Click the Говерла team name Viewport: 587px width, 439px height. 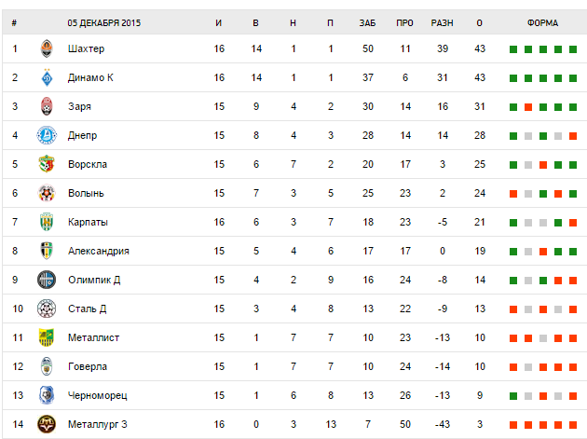pyautogui.click(x=88, y=366)
